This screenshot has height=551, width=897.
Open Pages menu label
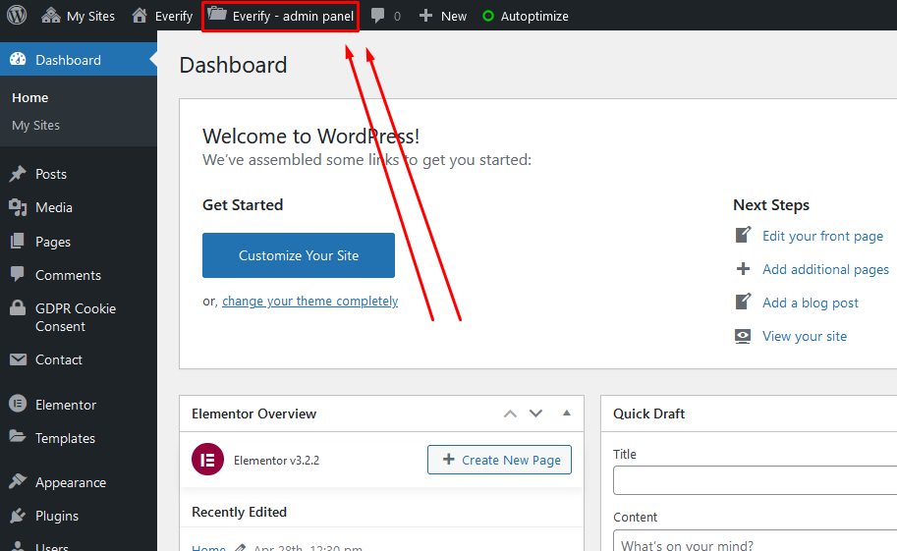pos(53,242)
